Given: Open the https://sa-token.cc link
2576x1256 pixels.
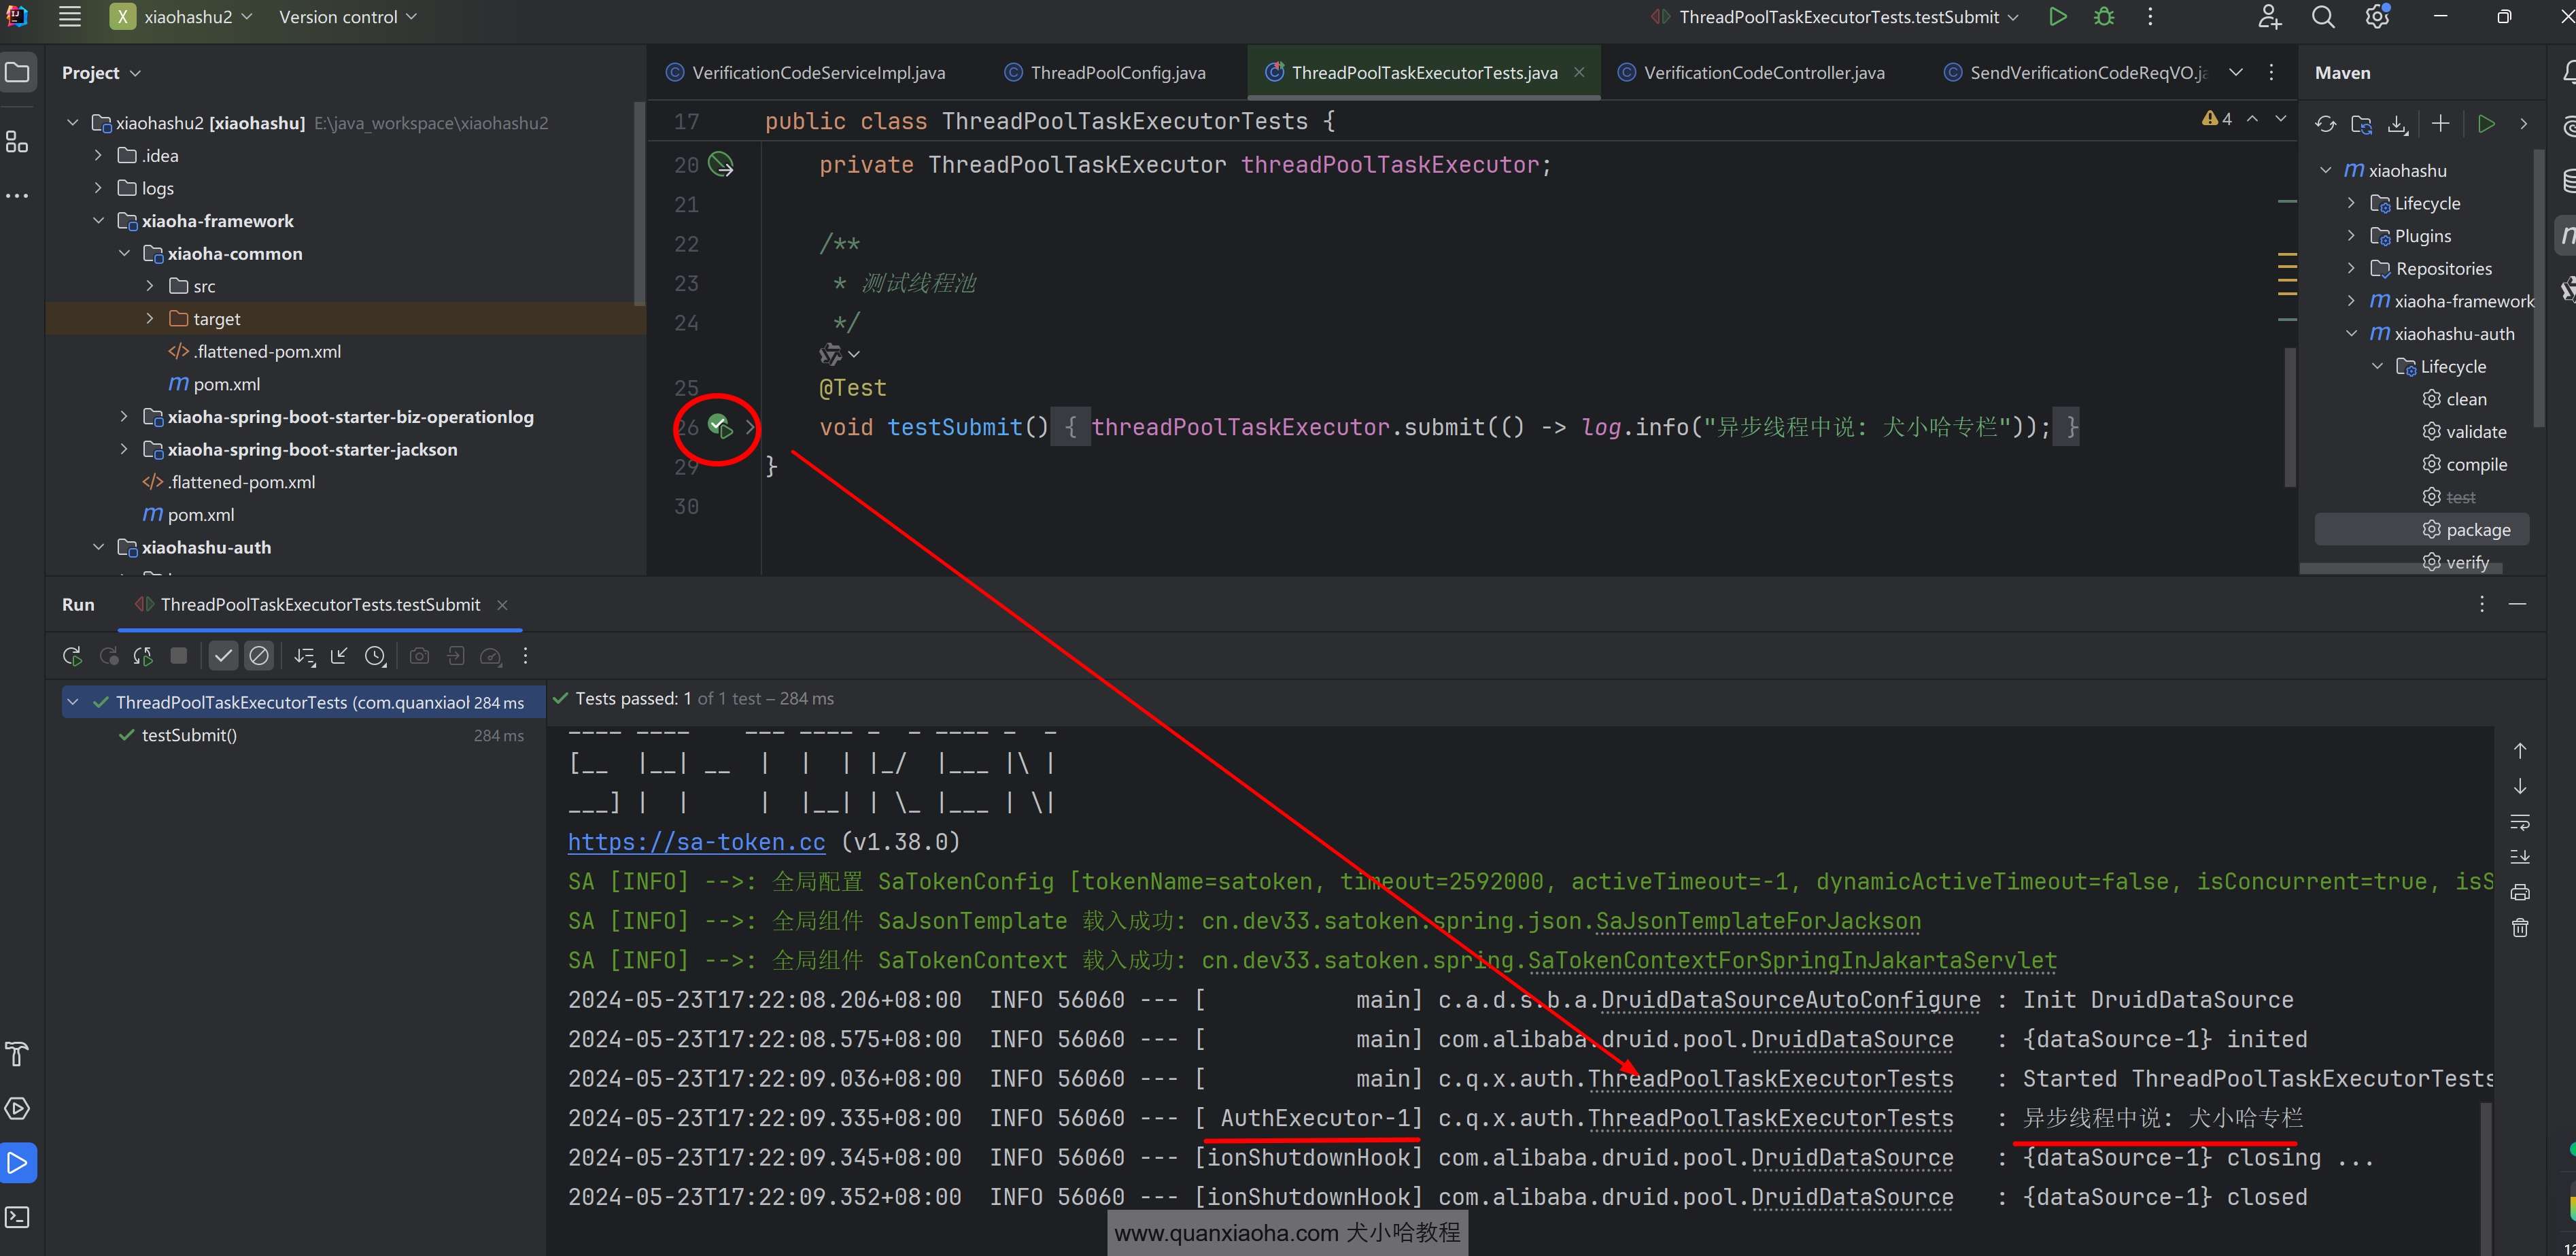Looking at the screenshot, I should pyautogui.click(x=696, y=842).
